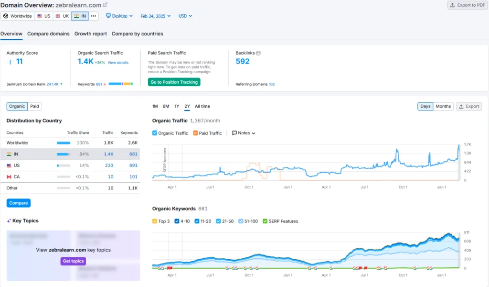This screenshot has width=489, height=287.
Task: Click View details for organic traffic
Action: pyautogui.click(x=118, y=63)
